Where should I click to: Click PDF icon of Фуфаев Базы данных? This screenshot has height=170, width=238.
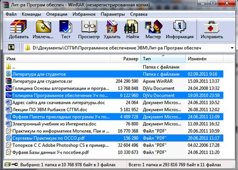tap(8, 152)
